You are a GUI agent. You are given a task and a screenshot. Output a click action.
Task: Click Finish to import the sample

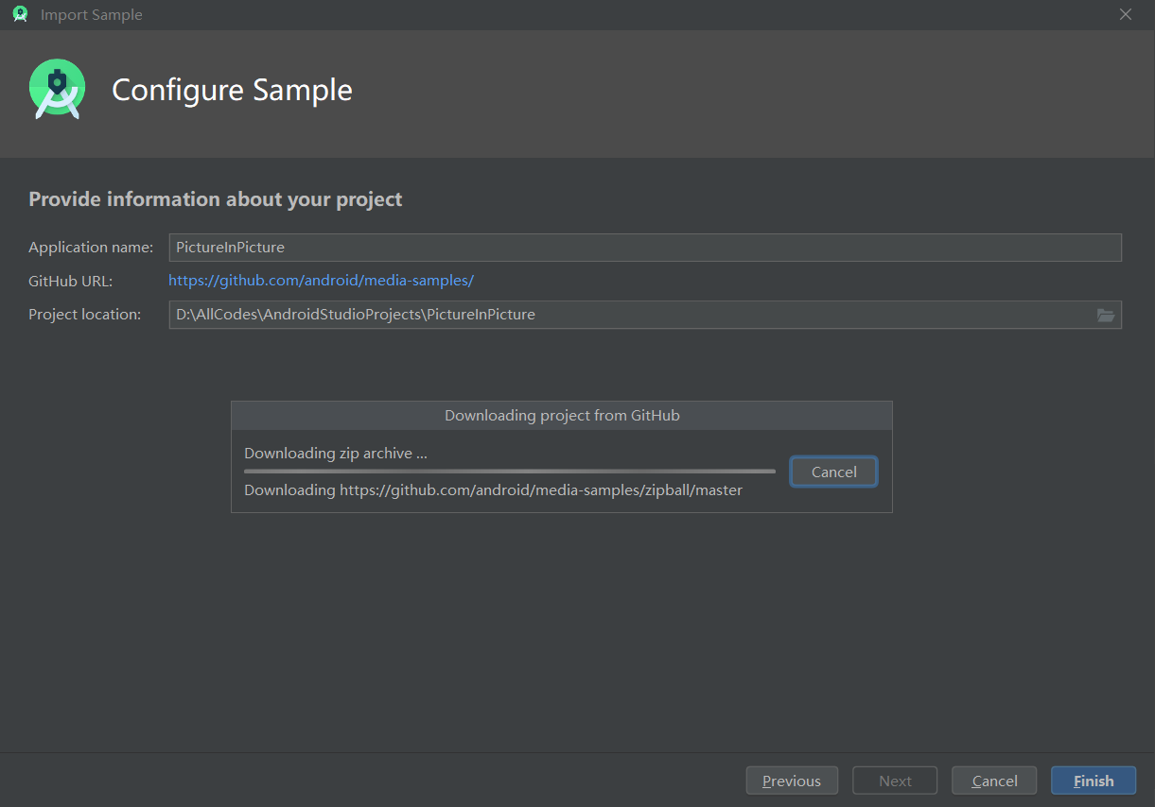[x=1094, y=781]
